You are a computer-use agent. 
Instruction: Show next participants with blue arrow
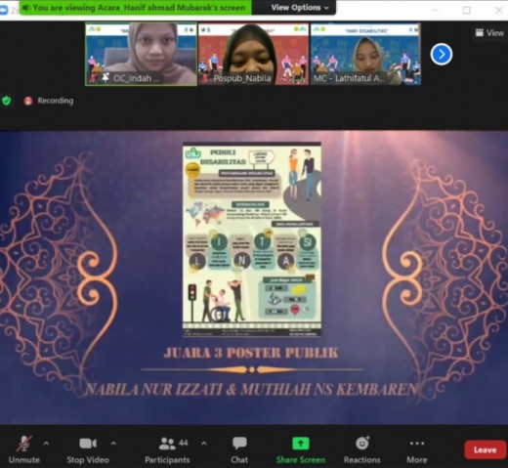click(x=442, y=54)
